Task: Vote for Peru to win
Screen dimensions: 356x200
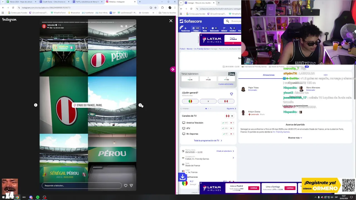Action: (226, 101)
